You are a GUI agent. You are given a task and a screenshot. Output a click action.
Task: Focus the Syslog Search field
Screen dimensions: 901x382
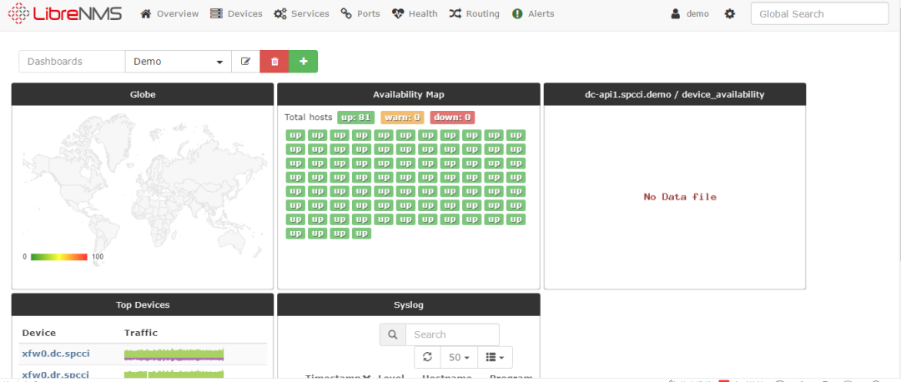pyautogui.click(x=452, y=334)
